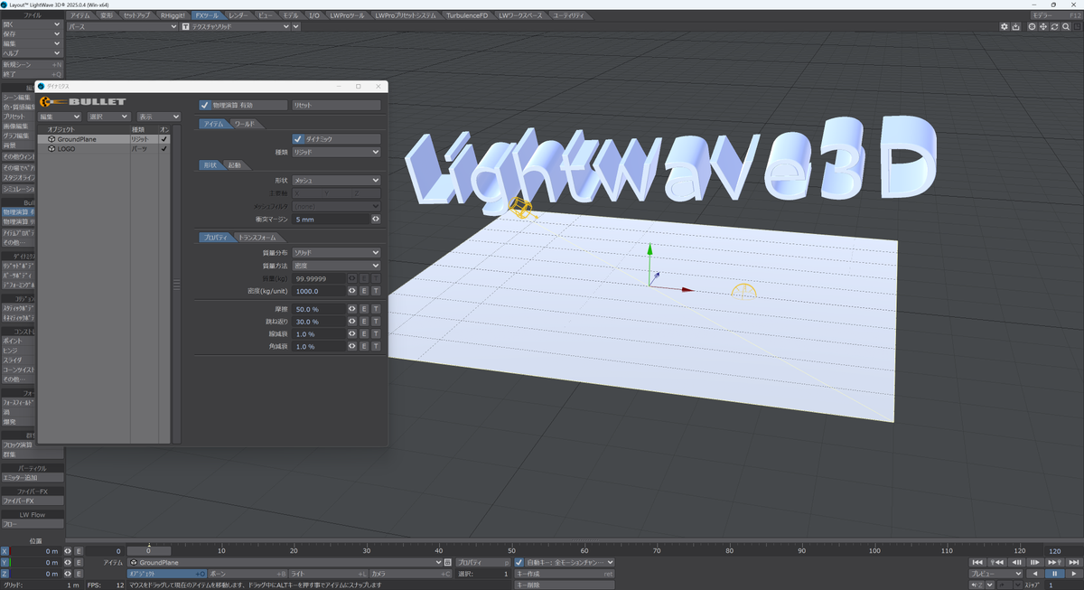Open the パース viewport view dropdown
The width and height of the screenshot is (1084, 590).
[123, 27]
